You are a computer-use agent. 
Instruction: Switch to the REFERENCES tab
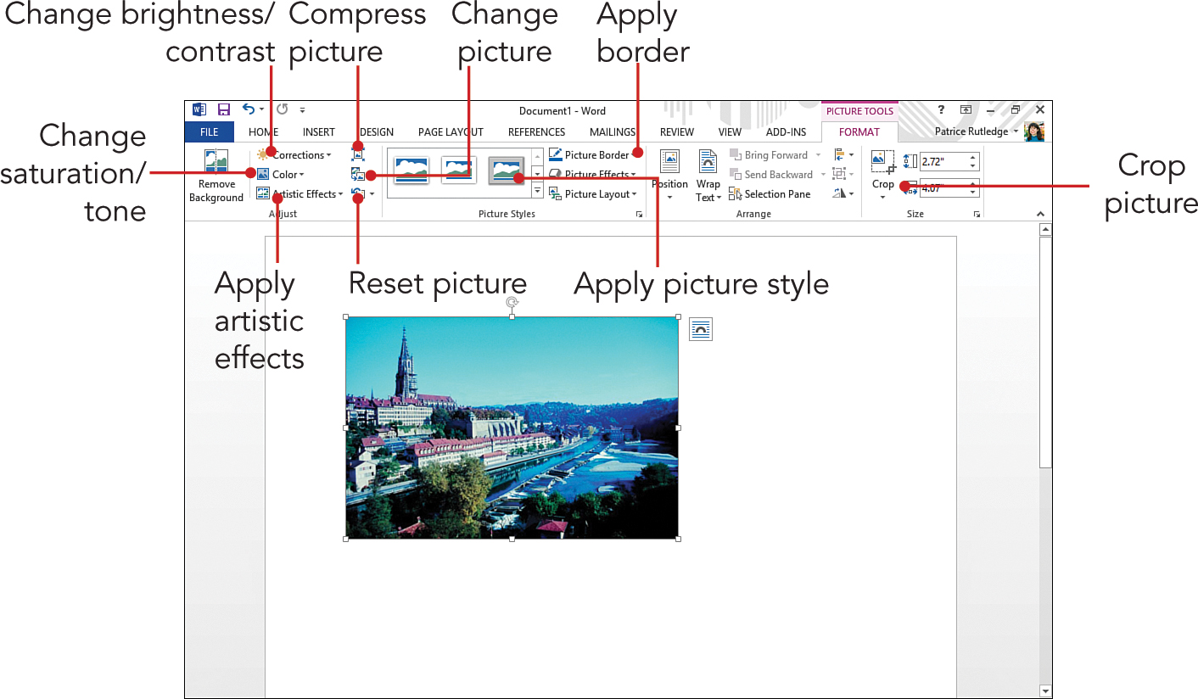536,132
